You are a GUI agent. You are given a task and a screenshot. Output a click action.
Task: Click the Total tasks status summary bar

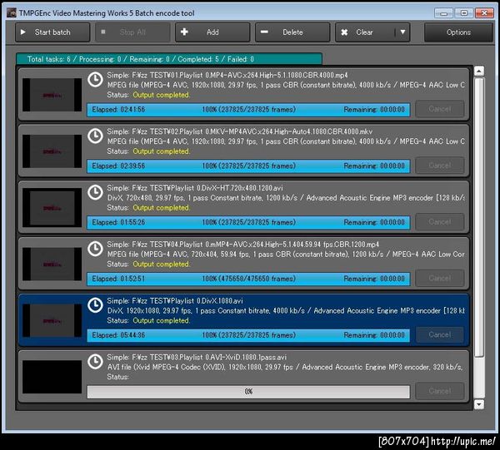(169, 59)
